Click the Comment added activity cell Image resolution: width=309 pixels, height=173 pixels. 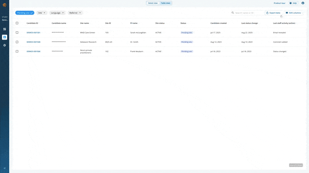click(280, 42)
